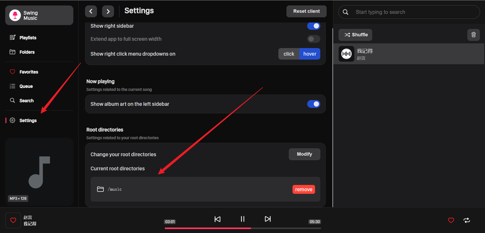
Task: Toggle the Show right sidebar switch
Action: 313,26
